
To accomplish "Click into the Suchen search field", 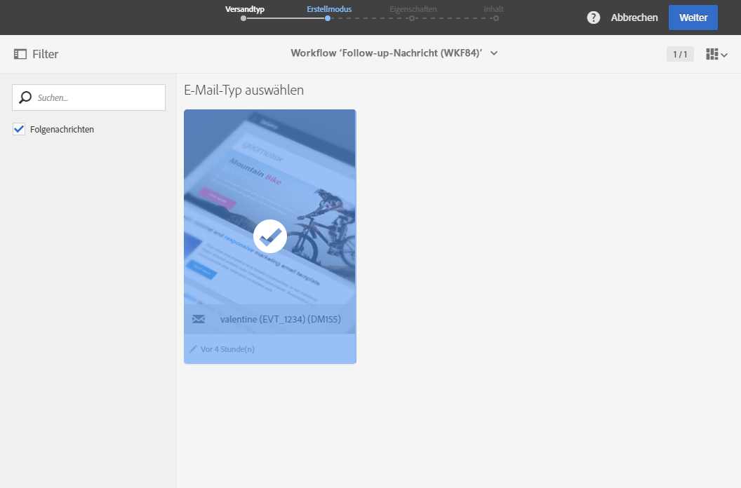I will pyautogui.click(x=89, y=97).
